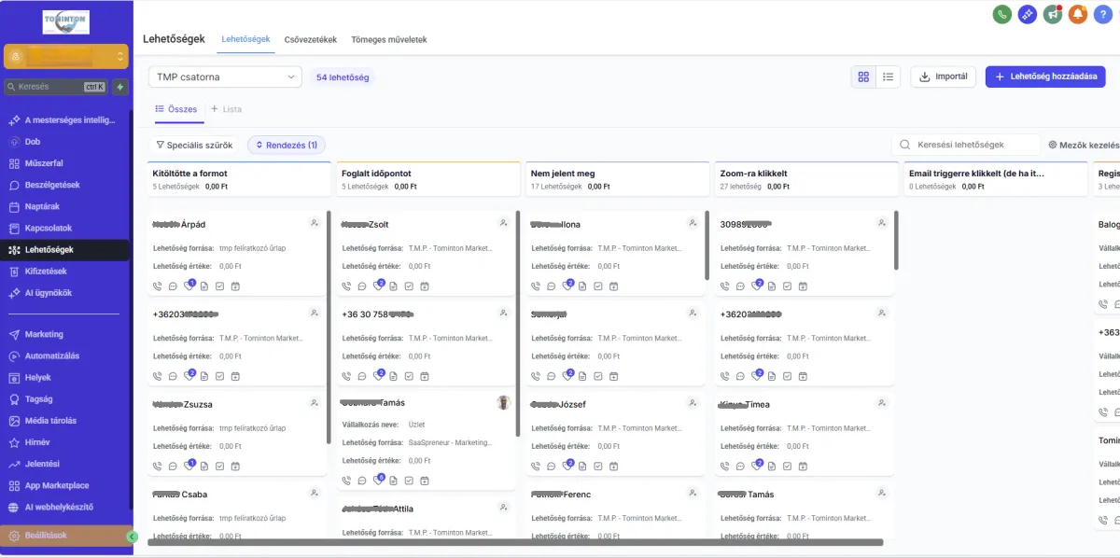Open the tag icon on Zsolt's card
The image size is (1120, 558).
[378, 286]
